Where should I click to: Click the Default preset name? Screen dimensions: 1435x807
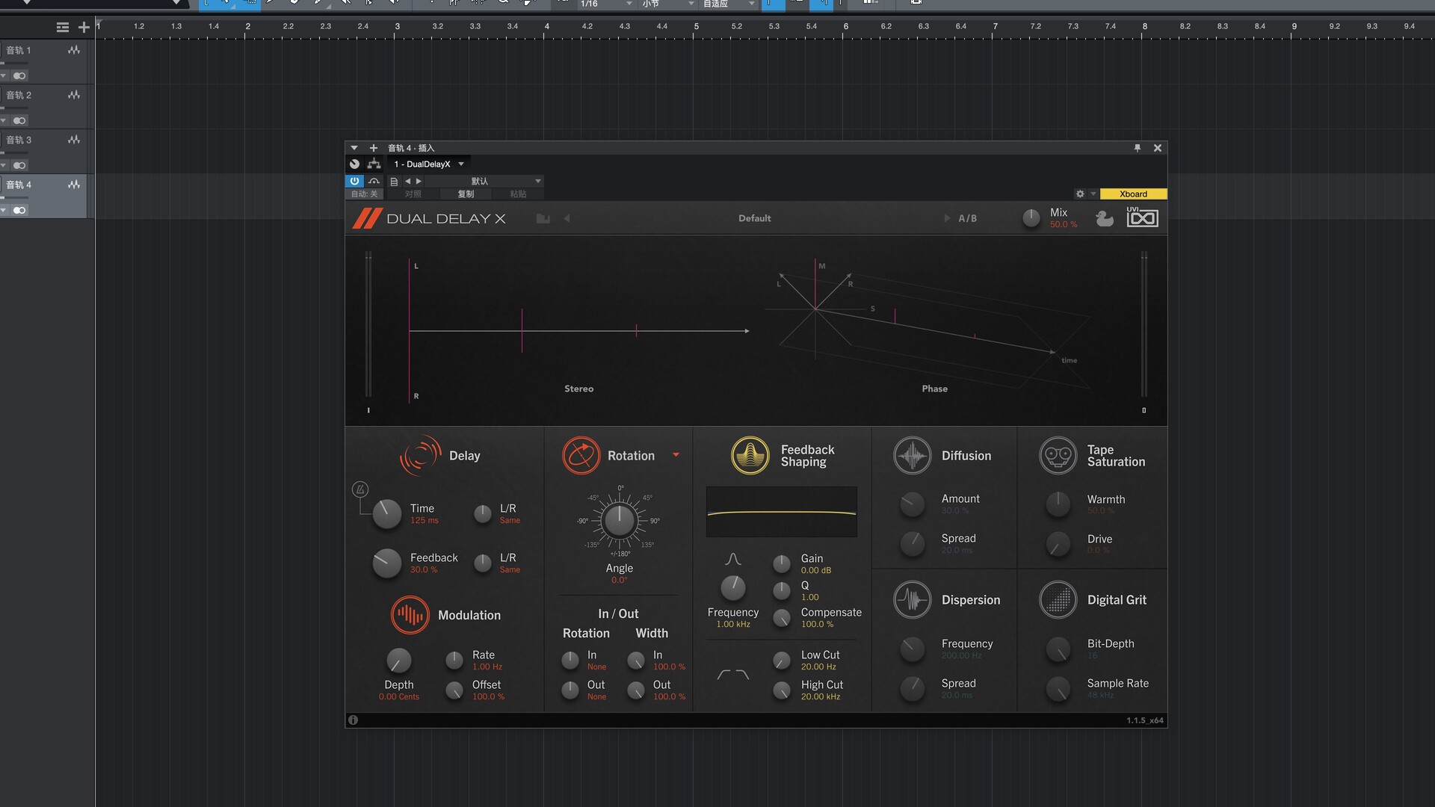click(x=754, y=218)
